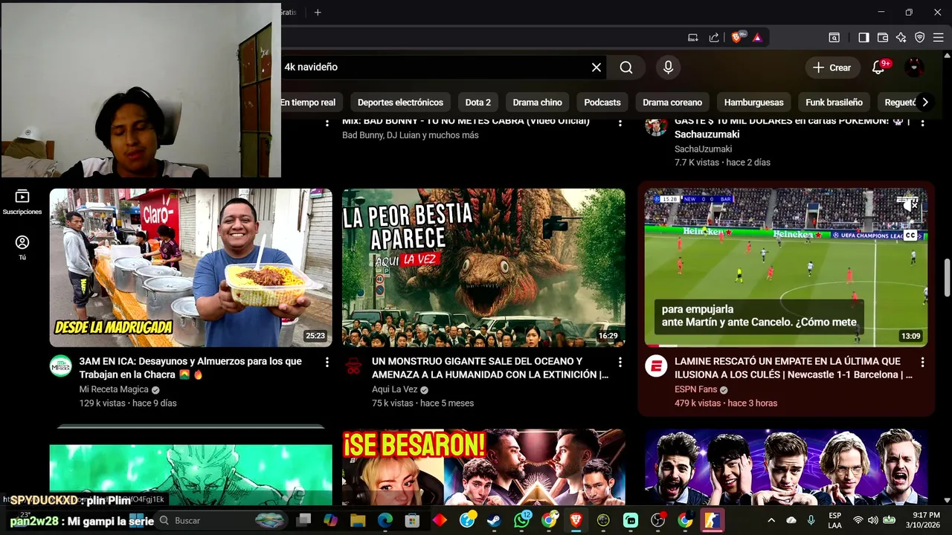This screenshot has height=535, width=952.
Task: Open LA PEOR BESTIA APARECE thumbnail
Action: [483, 267]
